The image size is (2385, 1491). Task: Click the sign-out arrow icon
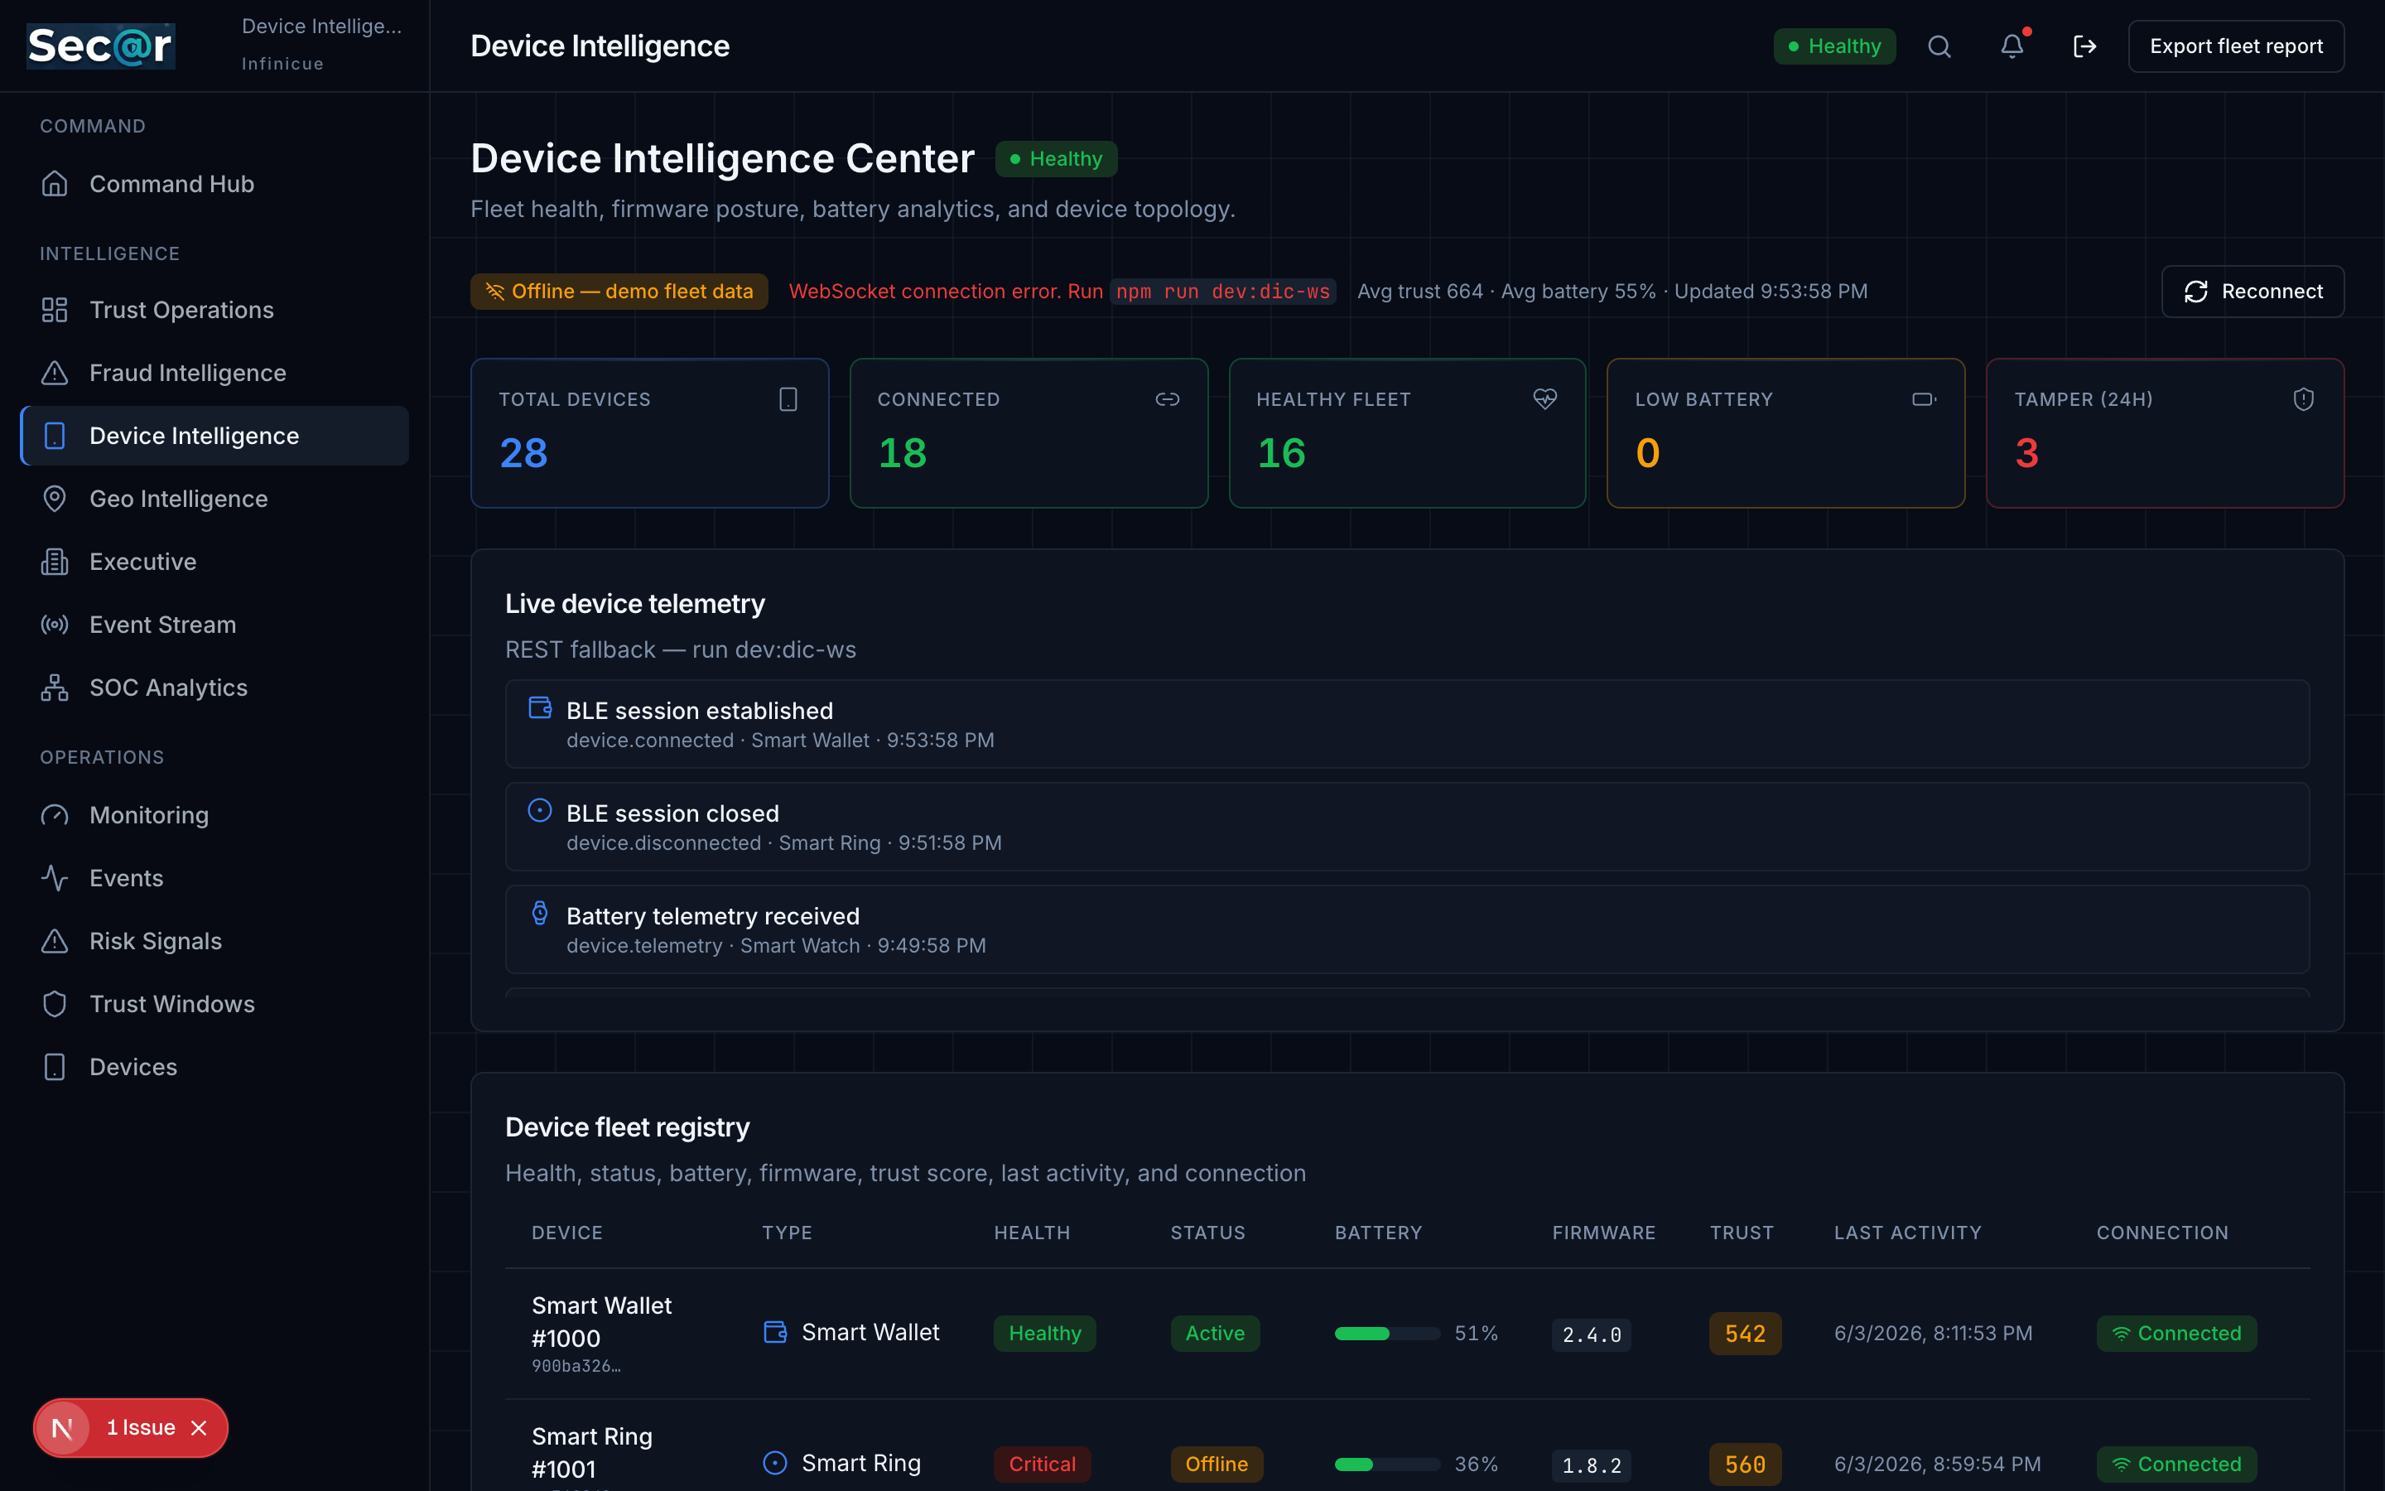tap(2084, 46)
